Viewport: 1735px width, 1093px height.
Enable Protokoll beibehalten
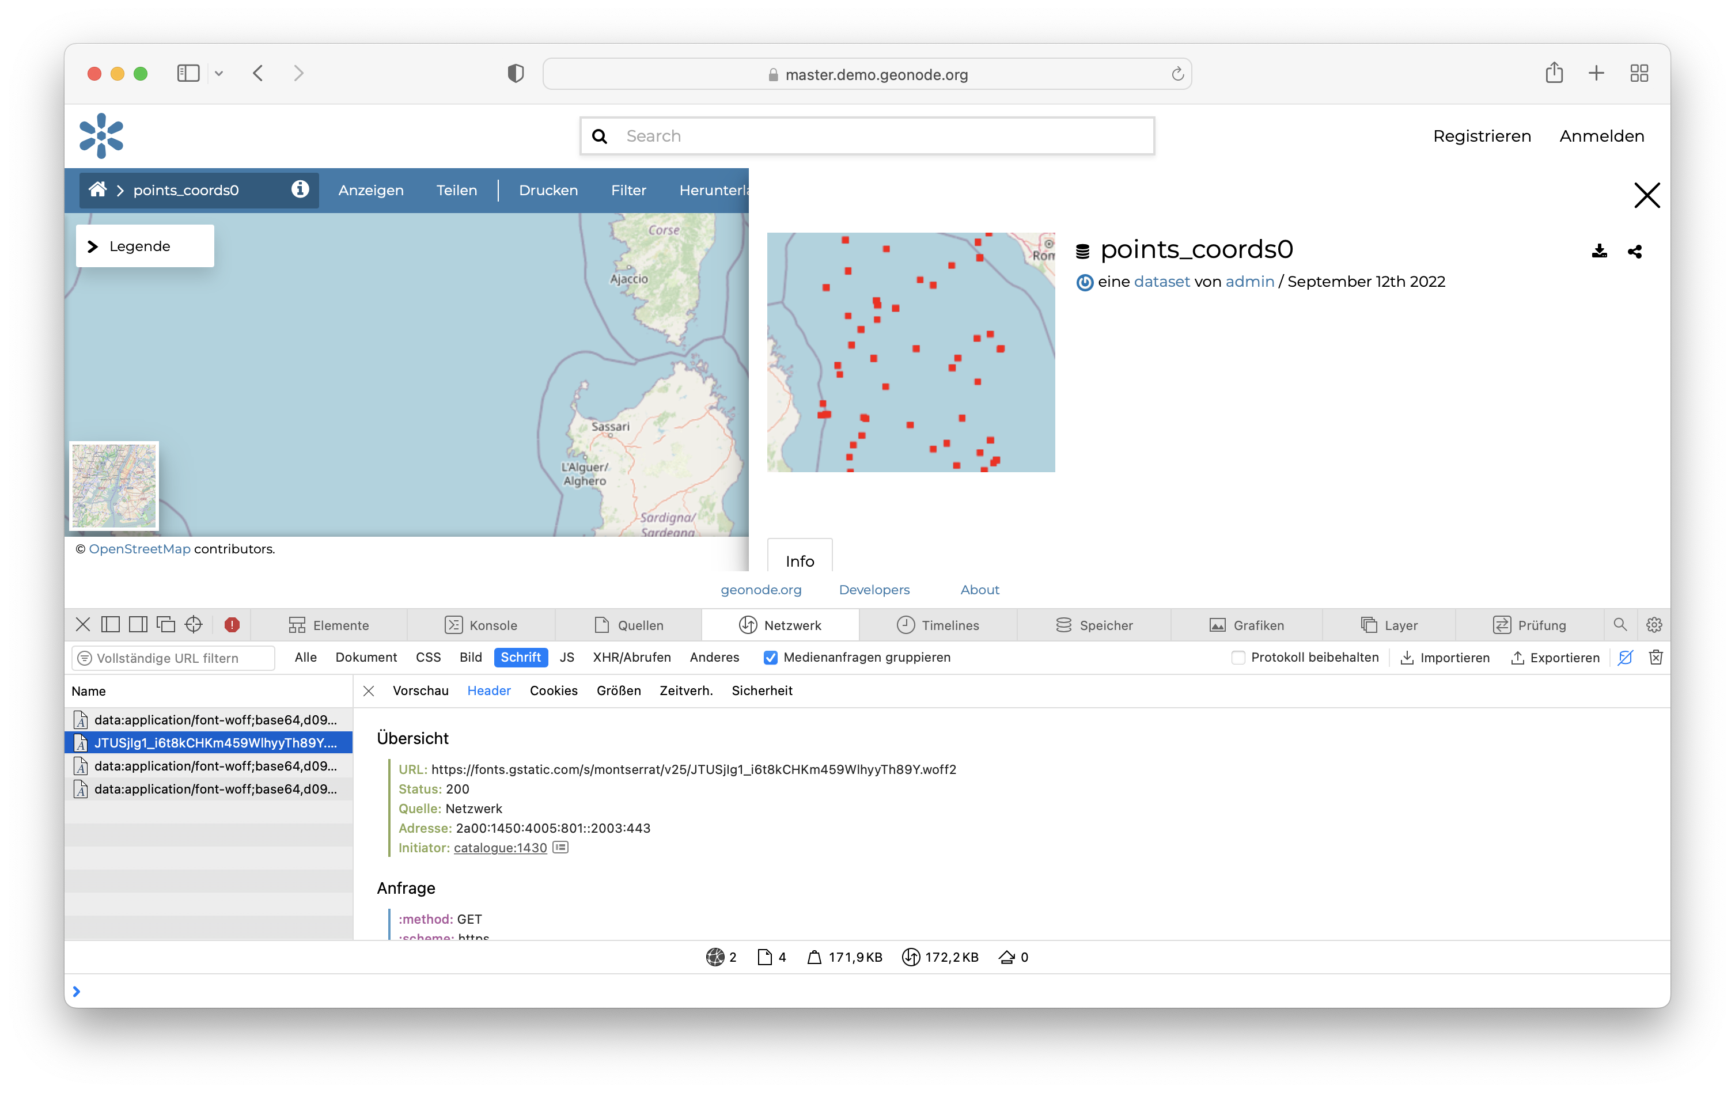click(1238, 657)
